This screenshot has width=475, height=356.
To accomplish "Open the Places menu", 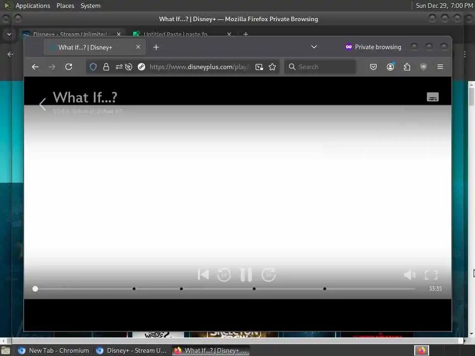I will tap(65, 6).
